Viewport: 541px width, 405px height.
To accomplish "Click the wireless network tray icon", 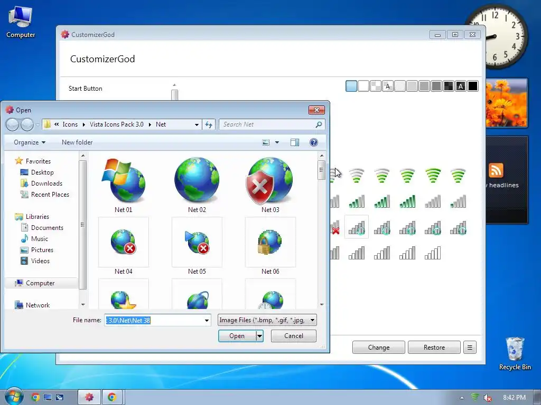I will point(475,398).
